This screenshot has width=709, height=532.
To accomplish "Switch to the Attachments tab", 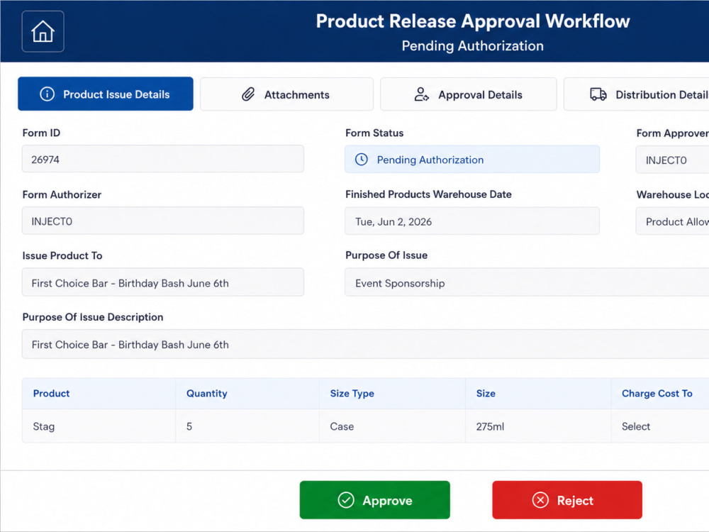I will click(286, 94).
